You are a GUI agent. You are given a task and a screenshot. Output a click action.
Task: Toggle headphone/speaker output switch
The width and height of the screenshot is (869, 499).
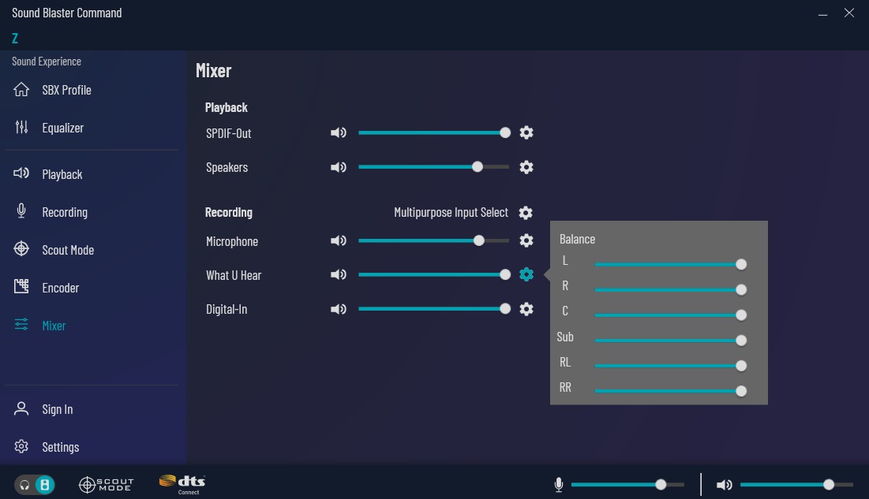pyautogui.click(x=35, y=485)
